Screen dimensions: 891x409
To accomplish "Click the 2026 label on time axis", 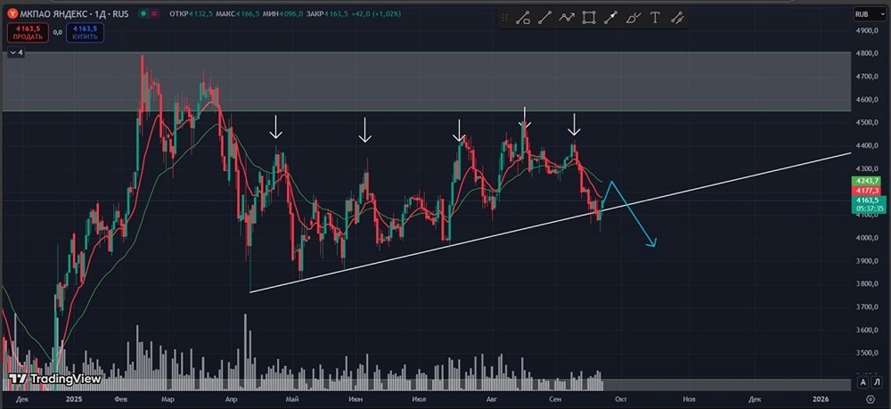I will (x=820, y=400).
